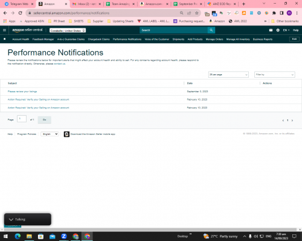Open Chrome three-dot menu
Image resolution: width=302 pixels, height=241 pixels.
(x=297, y=13)
